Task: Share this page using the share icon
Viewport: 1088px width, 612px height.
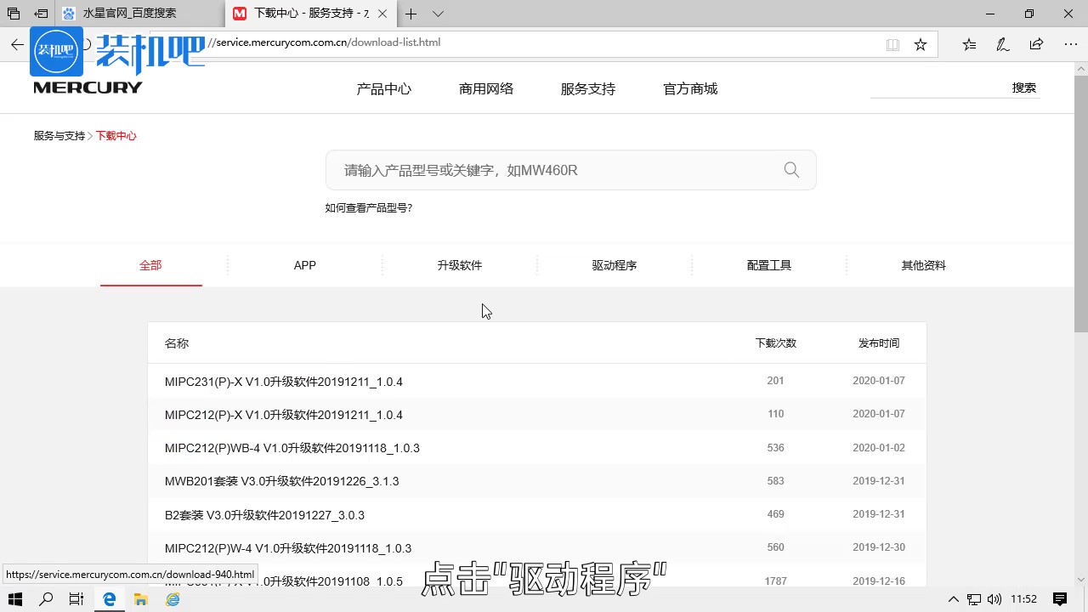Action: pos(1036,43)
